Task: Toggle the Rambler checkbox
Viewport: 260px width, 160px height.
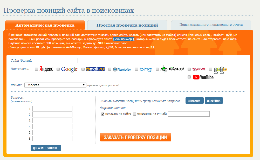Action: pos(110,69)
